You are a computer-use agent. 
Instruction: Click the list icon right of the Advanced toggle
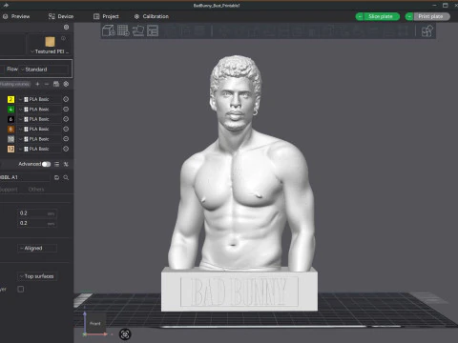pos(56,164)
